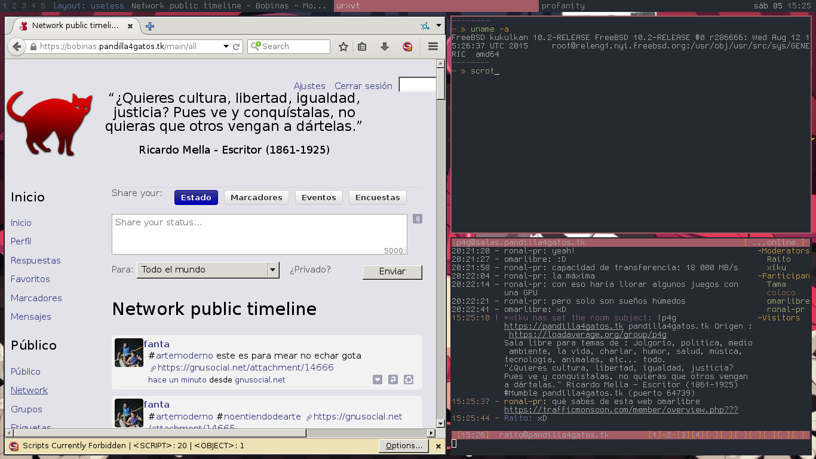The height and width of the screenshot is (459, 816).
Task: Open second fanta avatar thumbnail
Action: tap(129, 413)
